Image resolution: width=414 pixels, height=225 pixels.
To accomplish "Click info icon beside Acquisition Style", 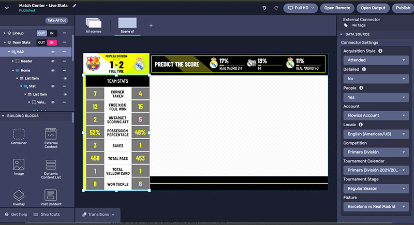I will tap(380, 51).
